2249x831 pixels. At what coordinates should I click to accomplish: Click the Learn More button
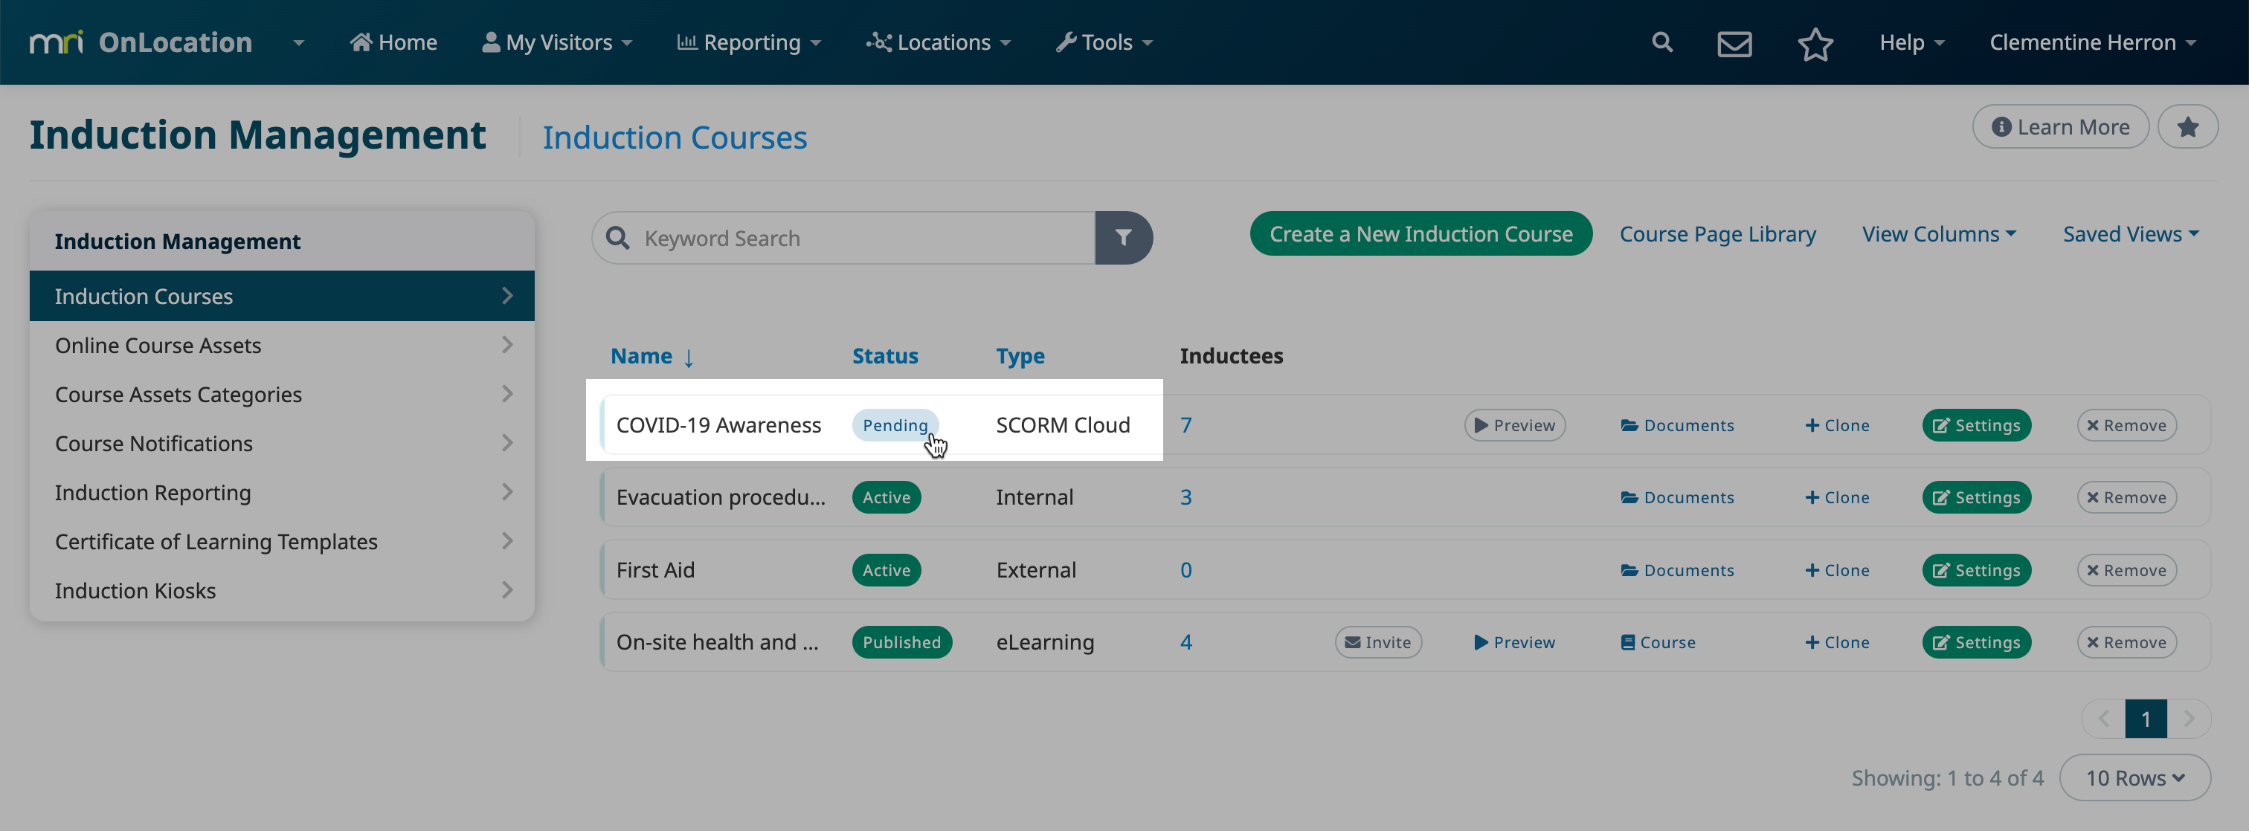(x=2060, y=126)
